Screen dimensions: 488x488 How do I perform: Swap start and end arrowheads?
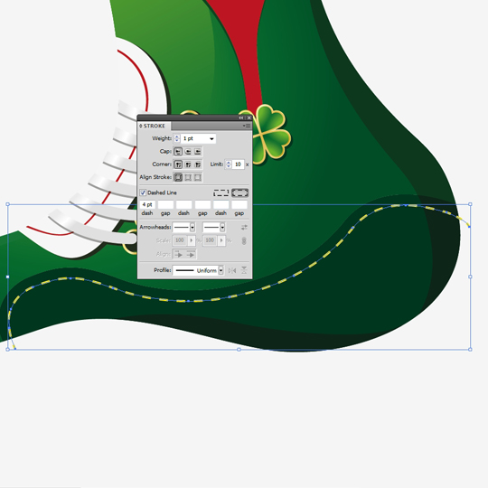(244, 228)
